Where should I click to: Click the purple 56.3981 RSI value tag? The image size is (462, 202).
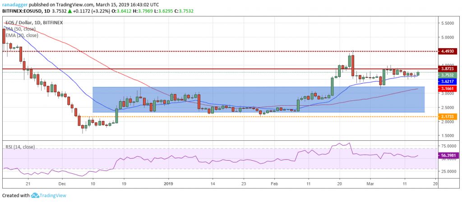click(448, 156)
